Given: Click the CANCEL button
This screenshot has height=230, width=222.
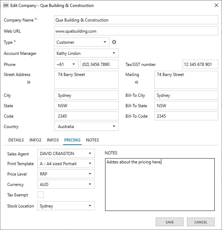Looking at the screenshot, I should (x=200, y=222).
